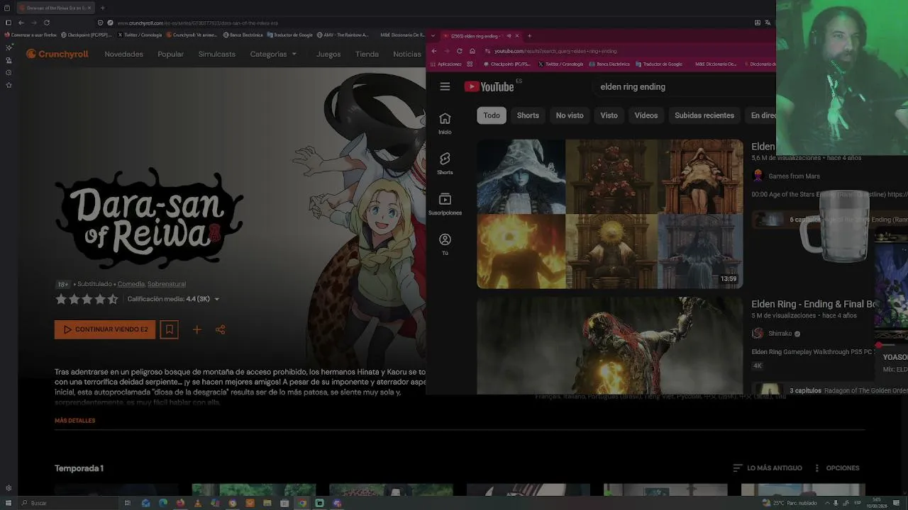The height and width of the screenshot is (510, 908).
Task: Rate the series with the first star
Action: point(61,299)
